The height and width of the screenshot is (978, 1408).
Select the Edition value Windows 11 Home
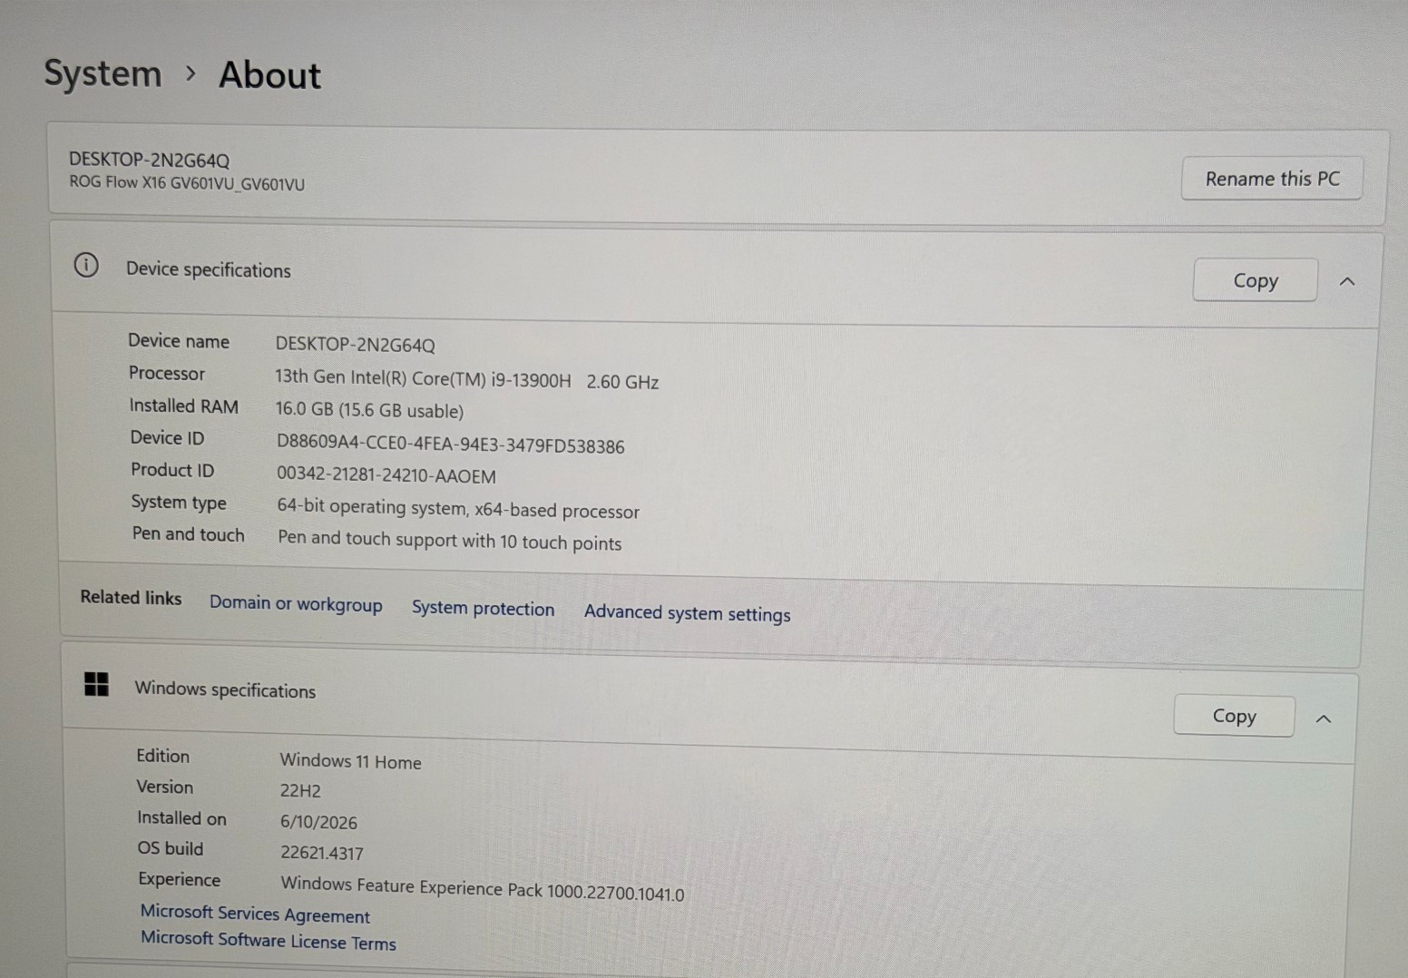[x=350, y=761]
